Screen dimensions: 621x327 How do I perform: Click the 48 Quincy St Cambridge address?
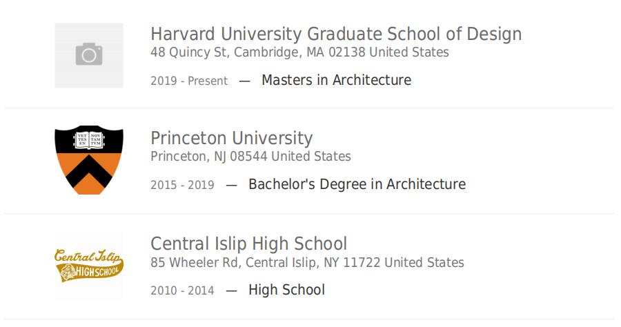299,52
